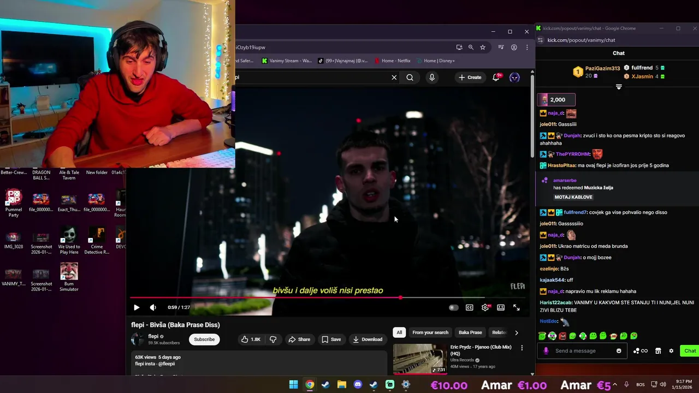This screenshot has width=699, height=393.
Task: Open YouTube account avatar menu
Action: point(514,78)
